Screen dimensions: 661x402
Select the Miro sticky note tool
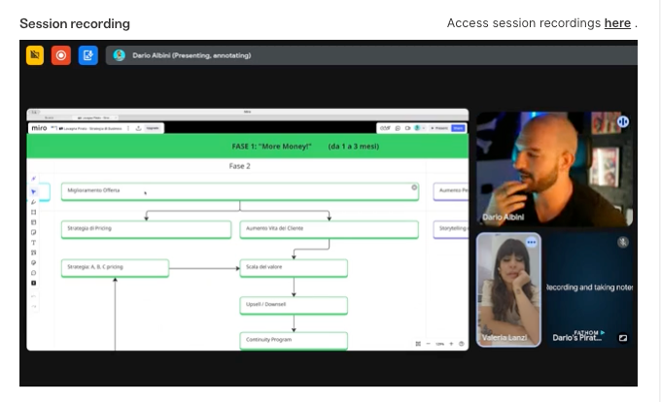point(33,232)
